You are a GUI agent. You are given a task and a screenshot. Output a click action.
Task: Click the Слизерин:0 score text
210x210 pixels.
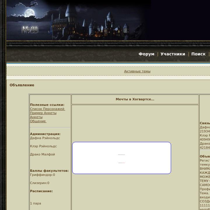(40, 183)
